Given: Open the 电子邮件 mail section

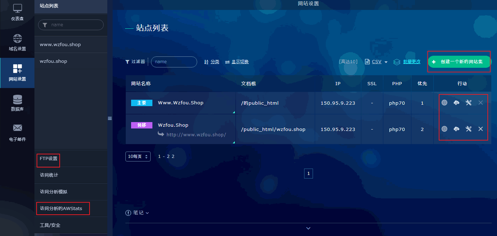Looking at the screenshot, I should click(17, 133).
